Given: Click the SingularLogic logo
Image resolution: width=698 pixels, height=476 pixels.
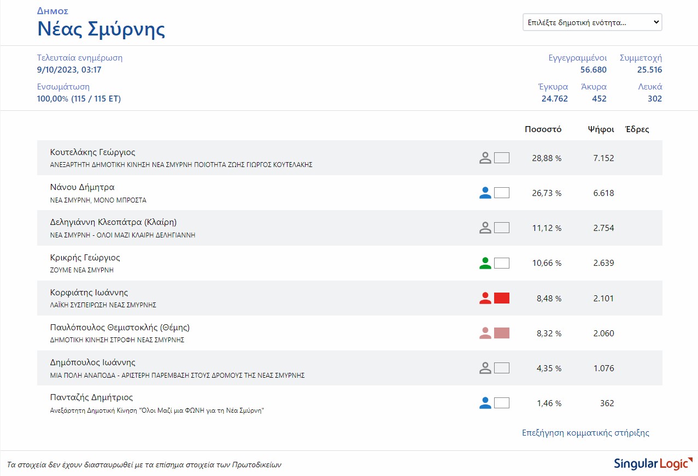Looking at the screenshot, I should coord(653,464).
